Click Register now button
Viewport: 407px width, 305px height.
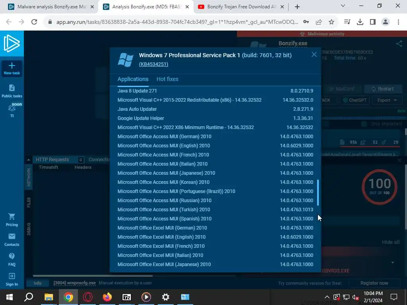[x=374, y=283]
